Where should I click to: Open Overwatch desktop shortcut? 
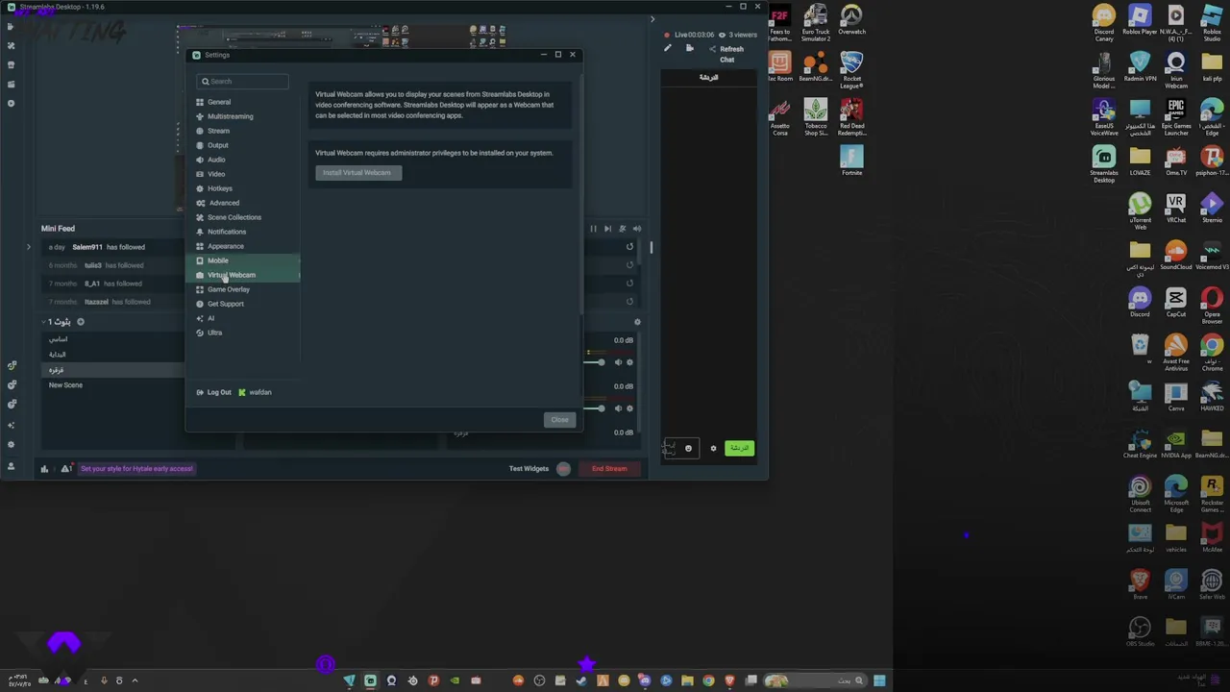851,20
